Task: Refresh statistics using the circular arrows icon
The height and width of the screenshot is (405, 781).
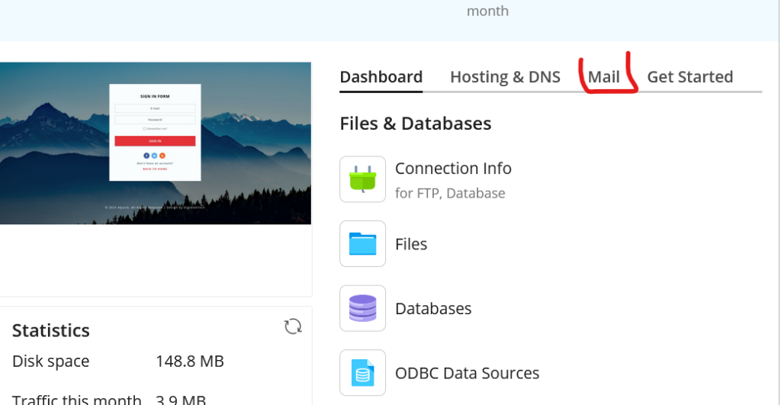Action: coord(293,326)
